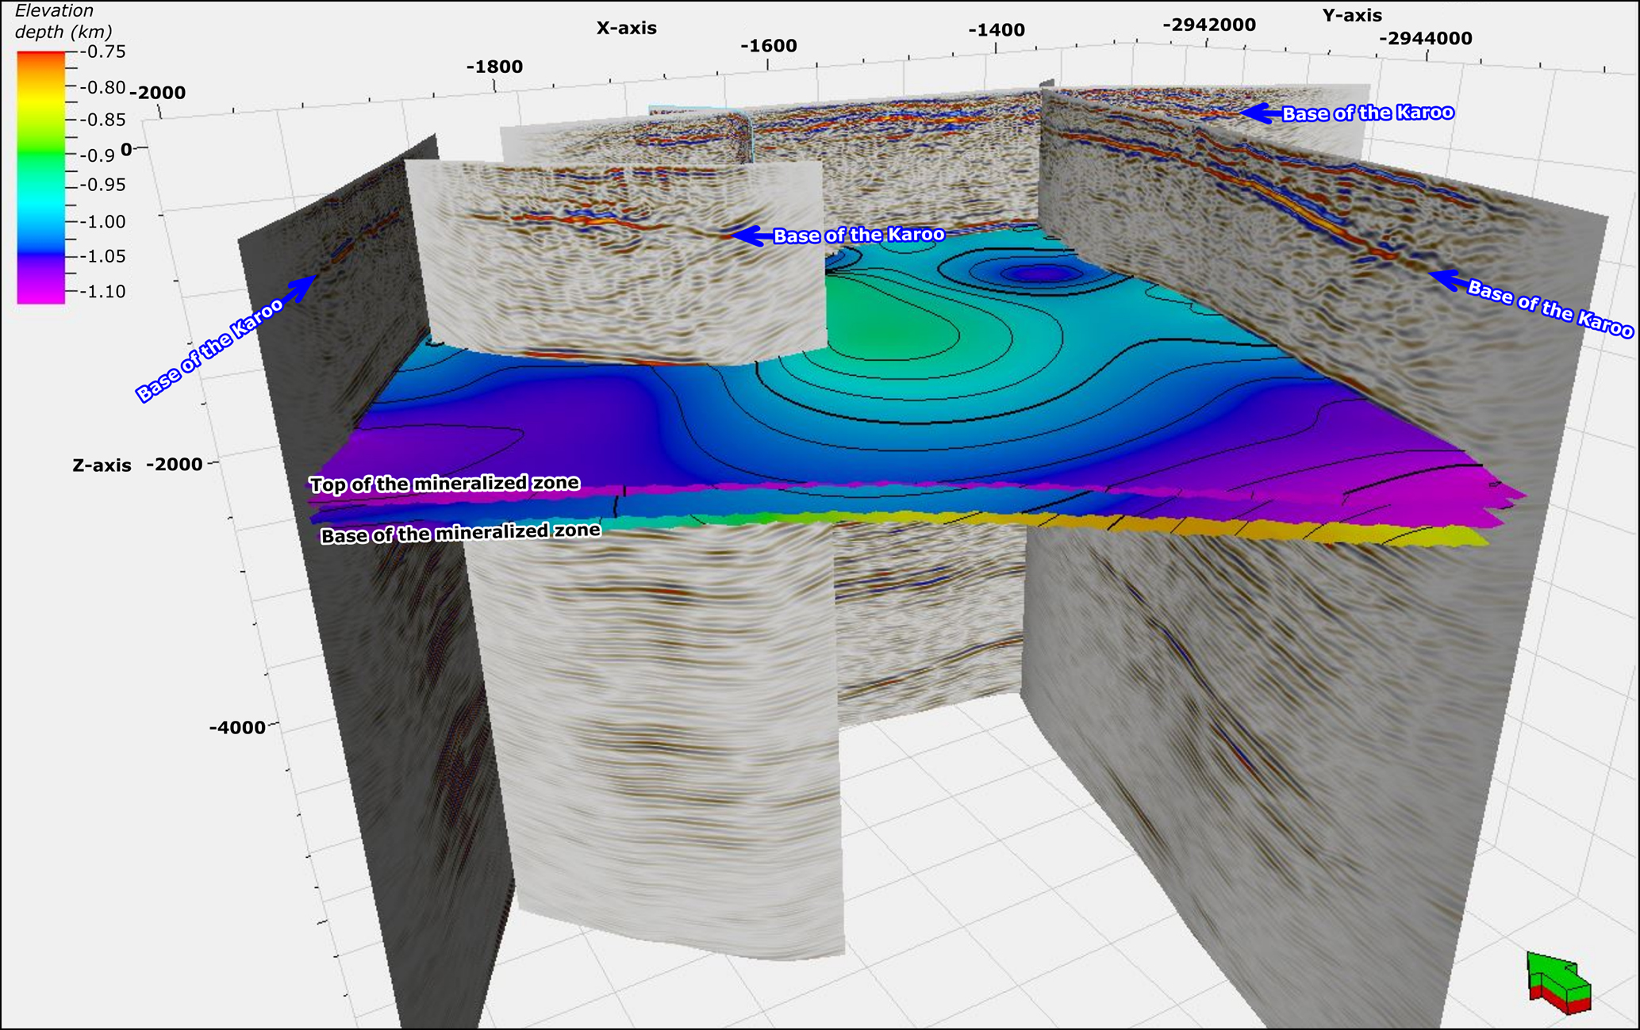Select the Elevation depth color scale bar
This screenshot has width=1640, height=1030.
[40, 177]
